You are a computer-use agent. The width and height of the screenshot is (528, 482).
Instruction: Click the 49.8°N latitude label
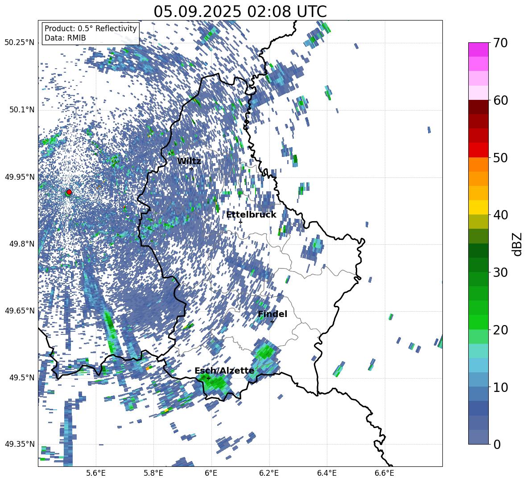(x=22, y=244)
